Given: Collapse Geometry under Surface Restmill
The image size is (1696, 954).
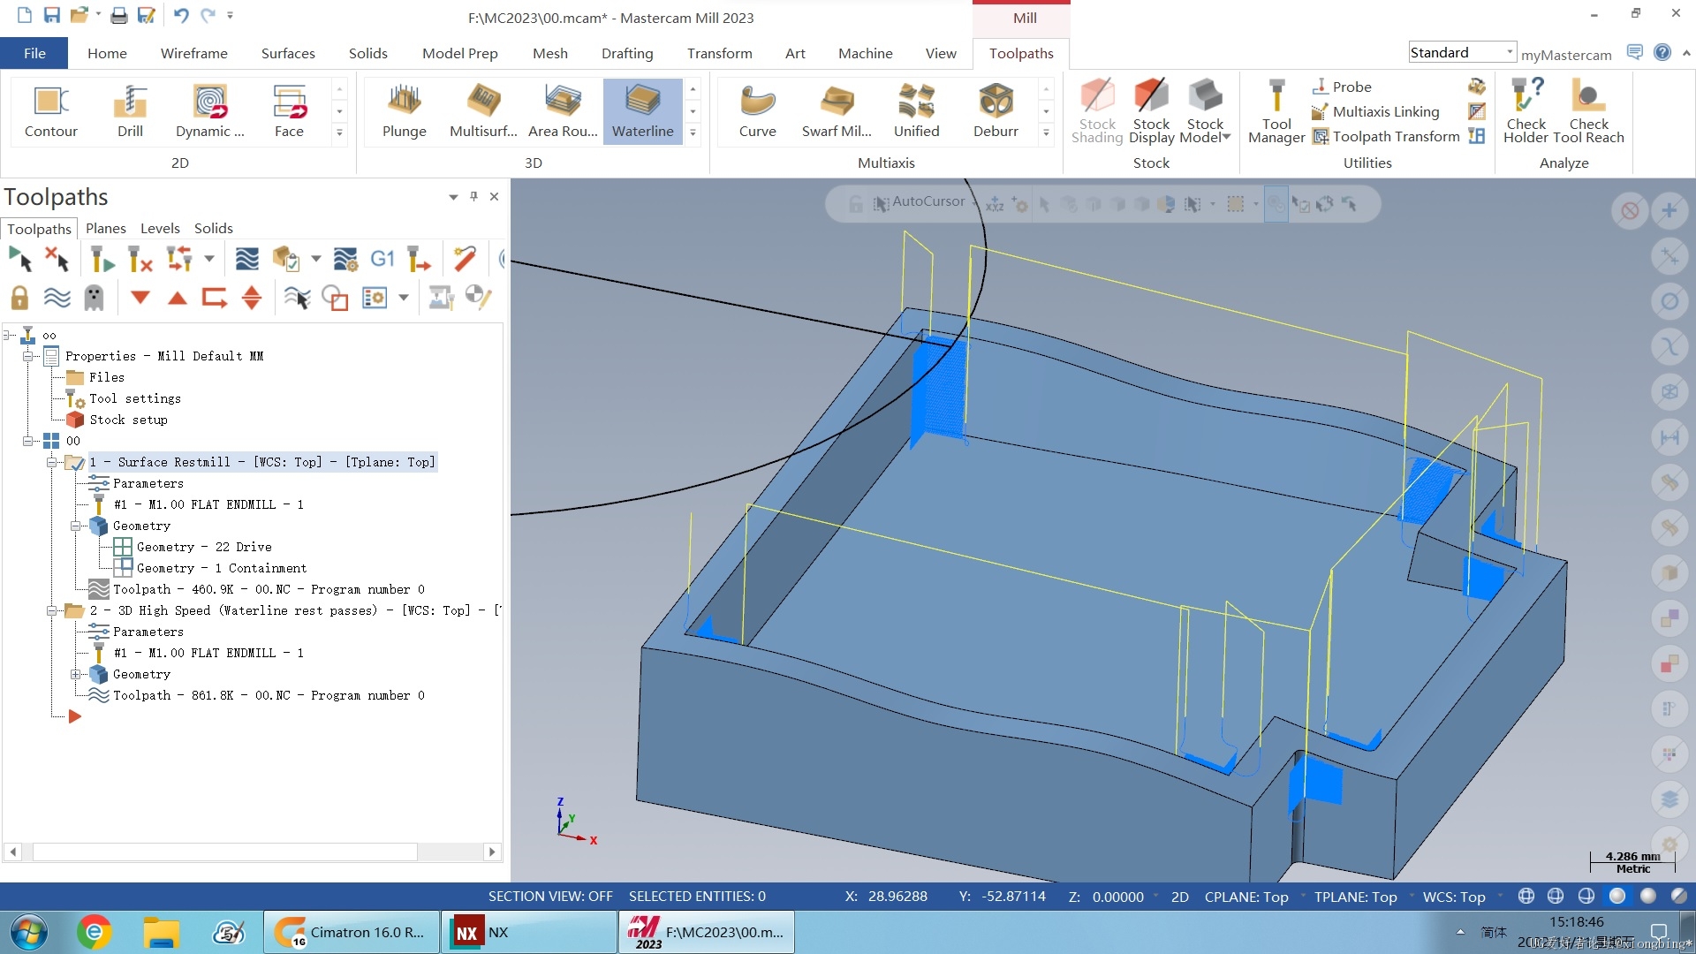Looking at the screenshot, I should [x=76, y=526].
